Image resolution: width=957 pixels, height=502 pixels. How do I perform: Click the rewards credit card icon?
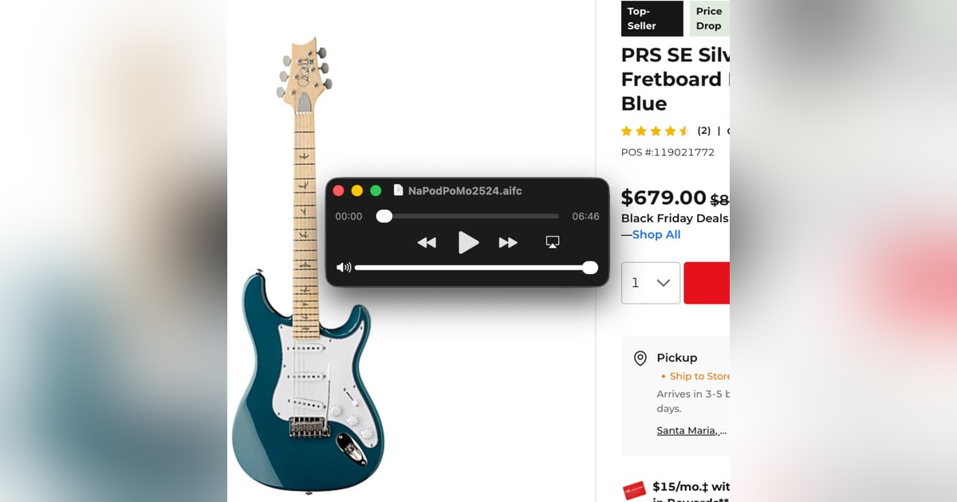(634, 491)
